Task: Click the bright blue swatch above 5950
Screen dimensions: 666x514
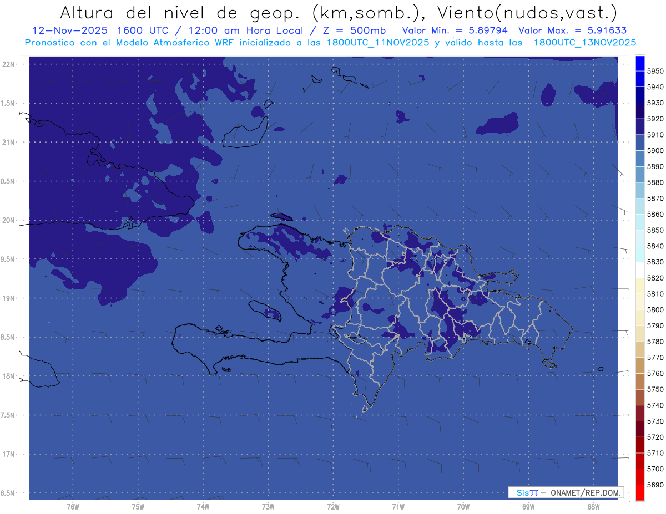Action: 639,63
